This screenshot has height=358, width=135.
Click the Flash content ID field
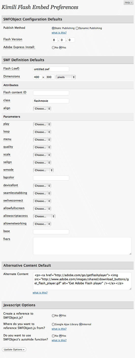(51, 93)
